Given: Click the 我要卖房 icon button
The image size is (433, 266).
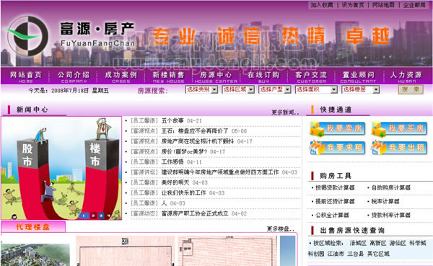Looking at the screenshot, I should [338, 129].
